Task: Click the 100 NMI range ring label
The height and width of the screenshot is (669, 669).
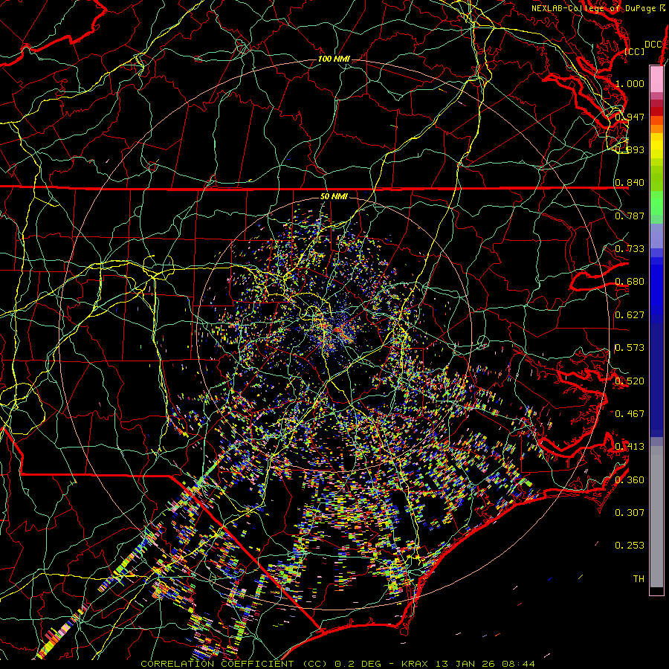Action: [334, 59]
